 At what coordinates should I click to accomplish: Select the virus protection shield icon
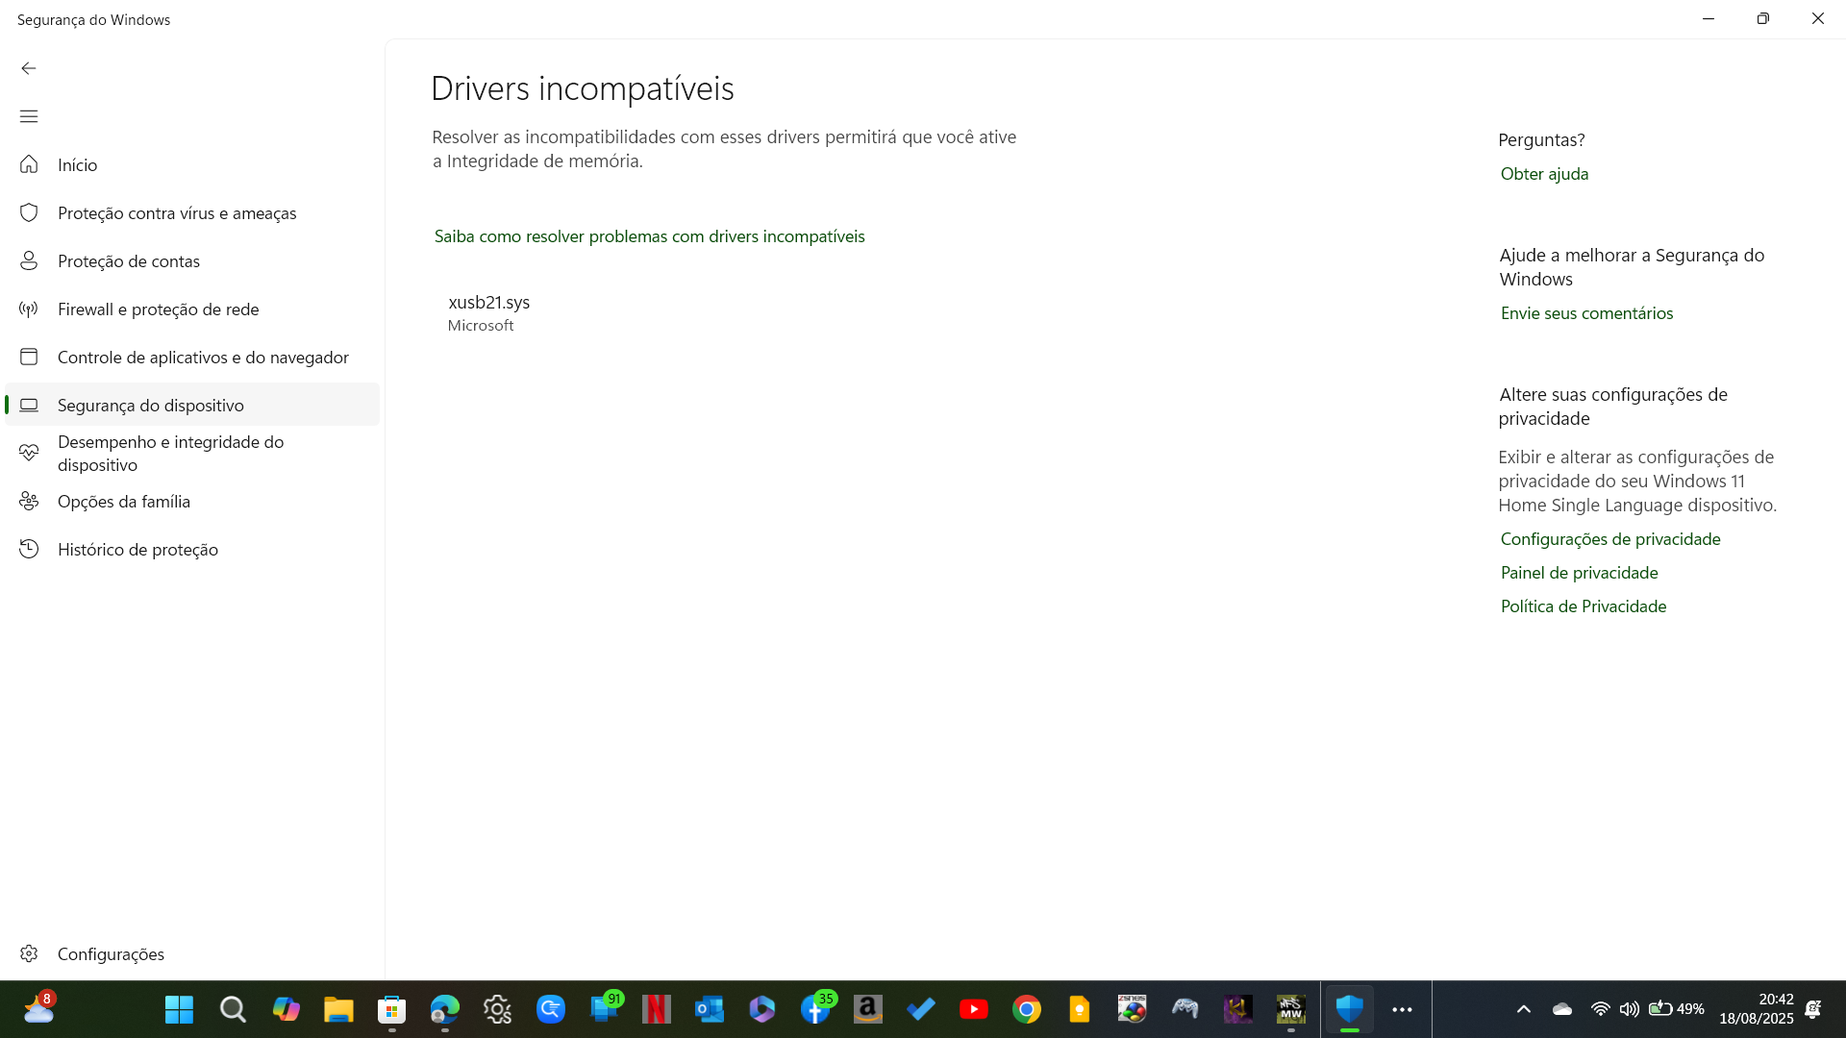pos(29,212)
